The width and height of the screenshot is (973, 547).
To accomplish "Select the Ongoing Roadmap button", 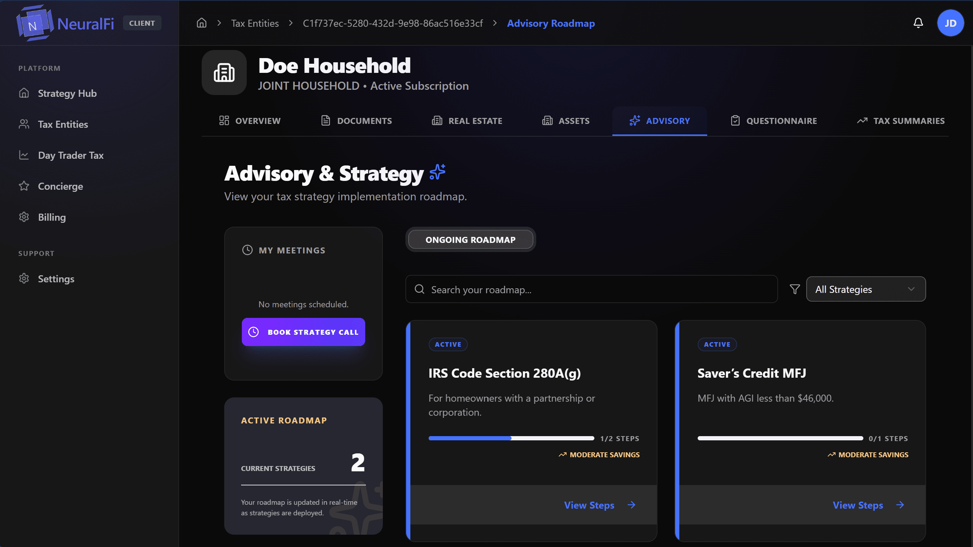I will 470,240.
